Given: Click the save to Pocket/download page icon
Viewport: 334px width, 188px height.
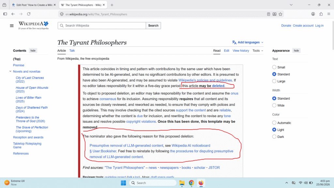Looking at the screenshot, I should pyautogui.click(x=274, y=14).
